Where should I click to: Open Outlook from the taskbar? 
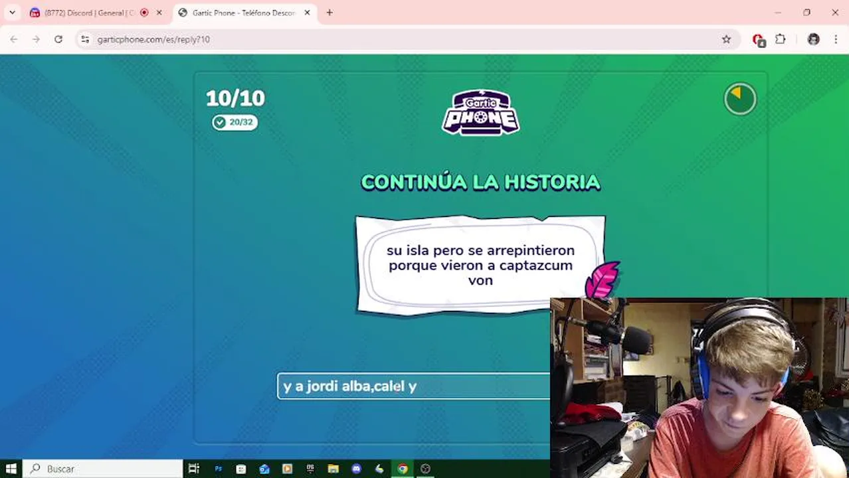[x=264, y=469]
